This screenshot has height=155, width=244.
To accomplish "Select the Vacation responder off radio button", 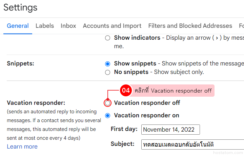I will click(x=107, y=103).
